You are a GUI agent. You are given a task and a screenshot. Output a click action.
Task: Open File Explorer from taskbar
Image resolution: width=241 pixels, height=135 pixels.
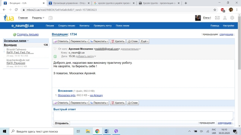coord(88,131)
